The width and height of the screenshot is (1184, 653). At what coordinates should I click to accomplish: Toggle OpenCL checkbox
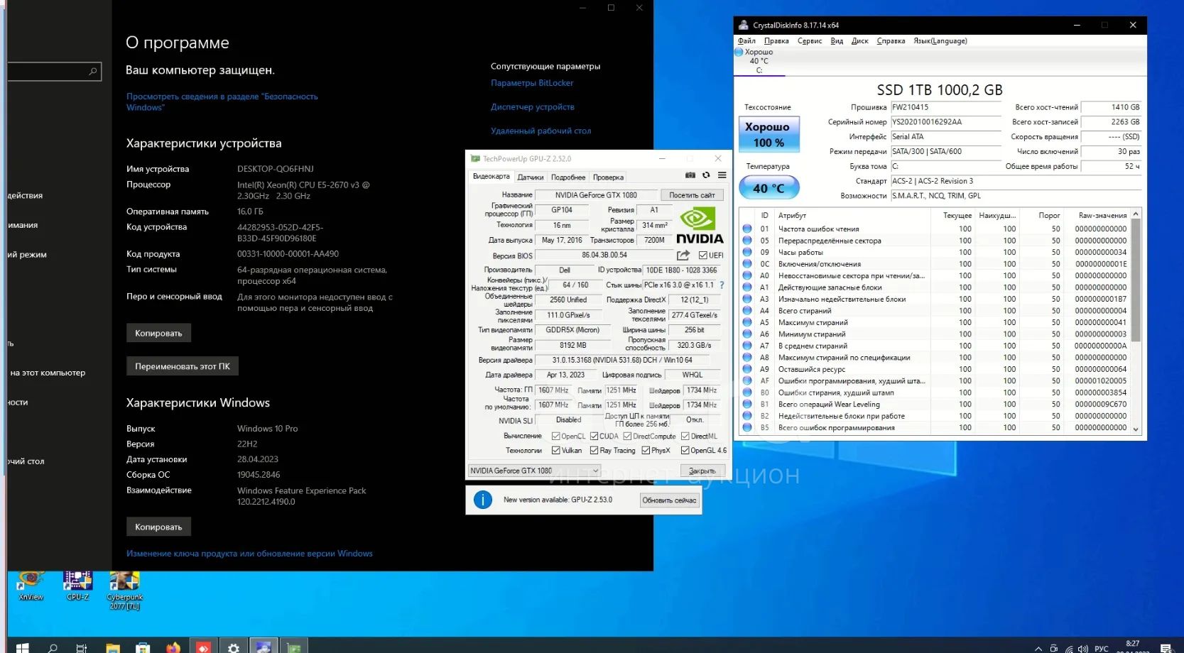(555, 437)
